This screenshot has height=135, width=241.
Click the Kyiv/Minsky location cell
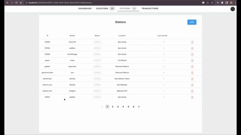122,85
